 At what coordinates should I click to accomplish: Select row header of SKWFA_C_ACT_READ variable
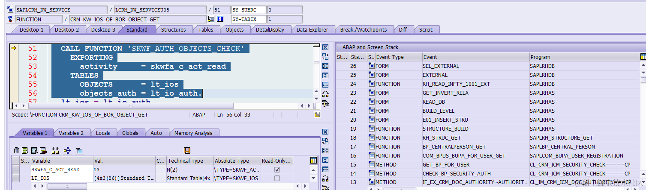[16, 170]
